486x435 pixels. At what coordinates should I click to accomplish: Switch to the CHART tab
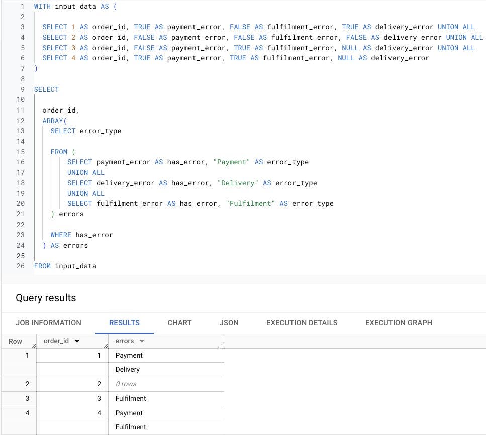click(179, 323)
